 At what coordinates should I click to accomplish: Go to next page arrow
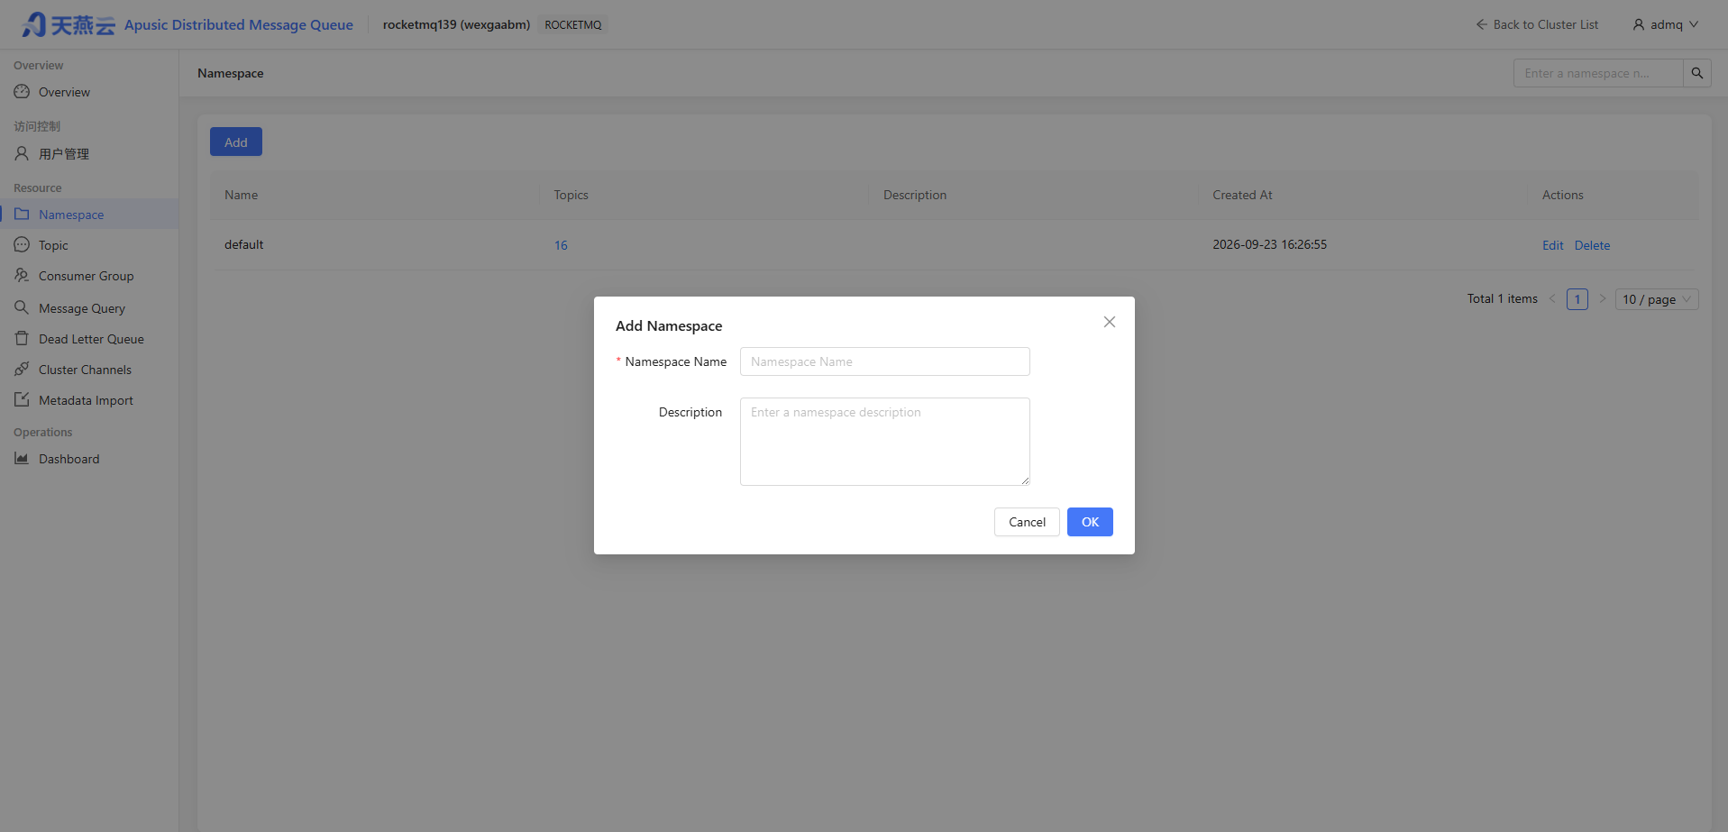point(1603,299)
